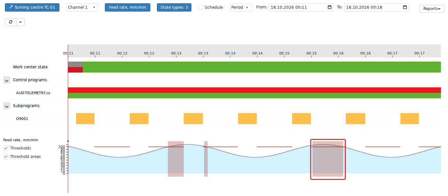The width and height of the screenshot is (448, 196).
Task: Open calendar picker in To date field
Action: point(405,7)
